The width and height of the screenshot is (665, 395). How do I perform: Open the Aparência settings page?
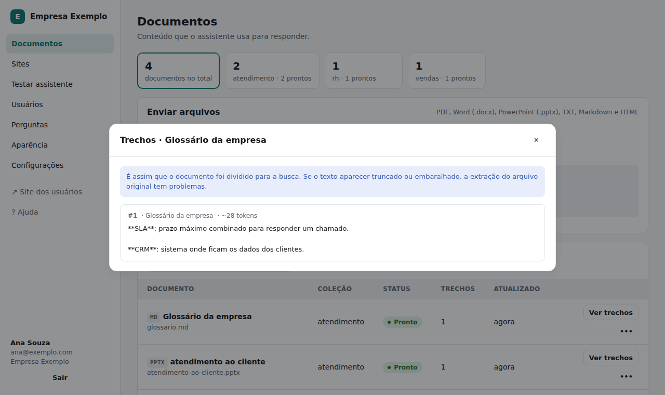pyautogui.click(x=60, y=145)
